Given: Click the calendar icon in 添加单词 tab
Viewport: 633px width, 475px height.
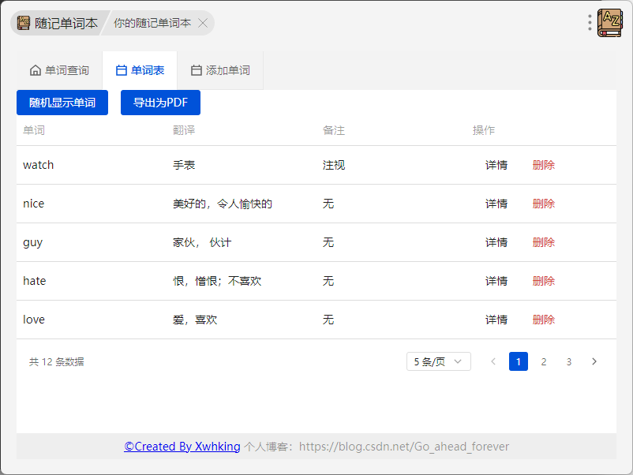Looking at the screenshot, I should coord(197,70).
